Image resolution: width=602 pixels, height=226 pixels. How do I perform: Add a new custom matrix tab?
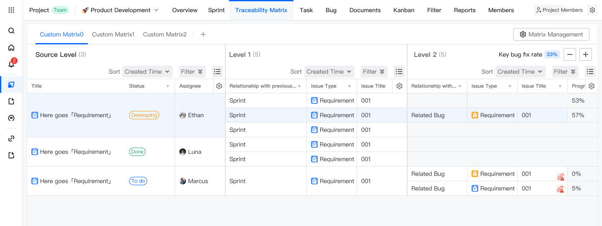(x=203, y=34)
